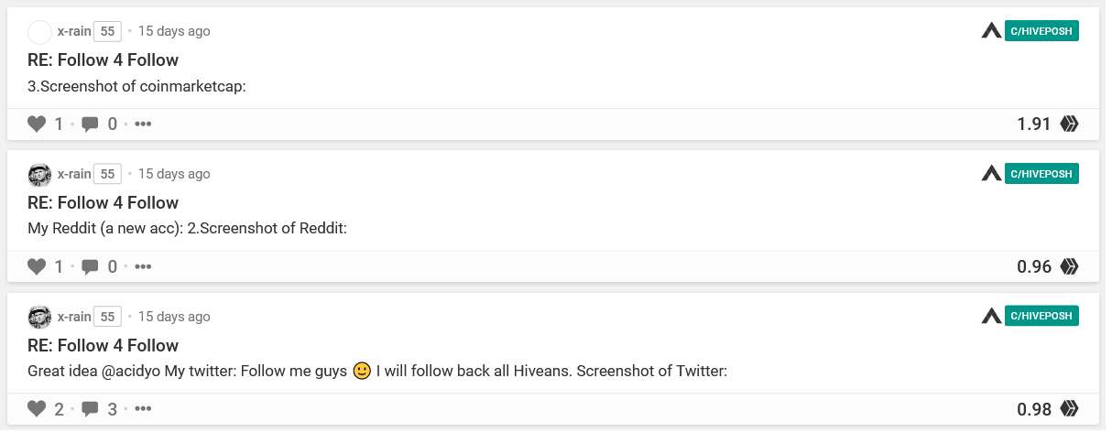1112x432 pixels.
Task: Open the title of the coinmarketcap screenshot reply
Action: pos(103,59)
